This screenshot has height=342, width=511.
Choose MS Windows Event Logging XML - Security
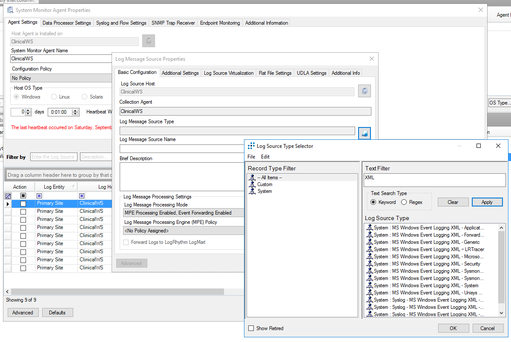coord(427,264)
